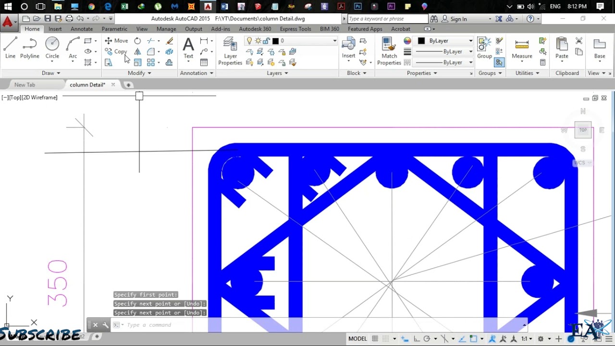
Task: Open the Express Tools tab
Action: (x=295, y=29)
